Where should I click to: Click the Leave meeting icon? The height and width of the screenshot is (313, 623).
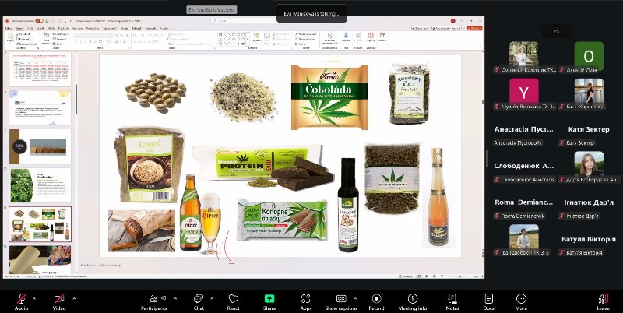pos(603,299)
